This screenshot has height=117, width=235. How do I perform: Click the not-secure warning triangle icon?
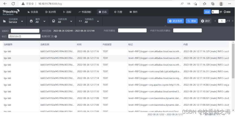(23, 4)
